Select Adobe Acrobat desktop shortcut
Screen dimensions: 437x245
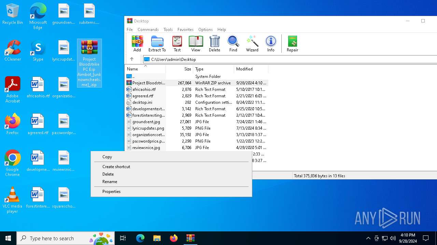(x=13, y=90)
